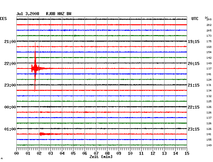Screen dimensions: 213x162
Task: Select the DC value 142
Action: tap(209, 58)
